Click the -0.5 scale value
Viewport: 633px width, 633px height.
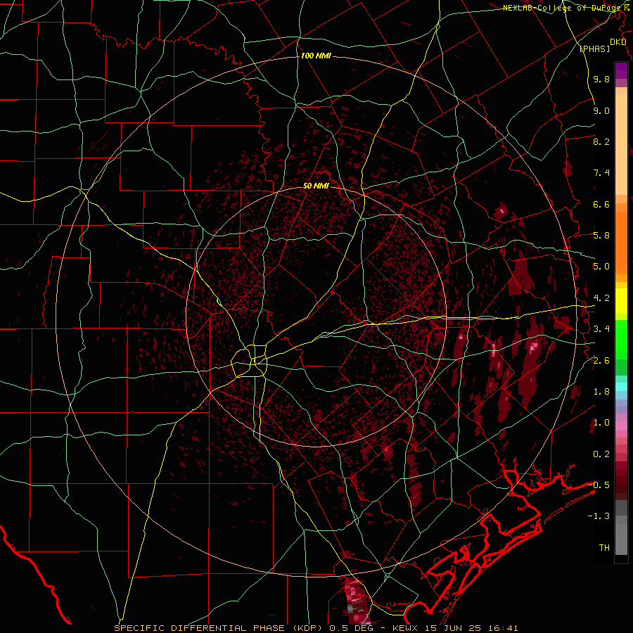click(599, 485)
